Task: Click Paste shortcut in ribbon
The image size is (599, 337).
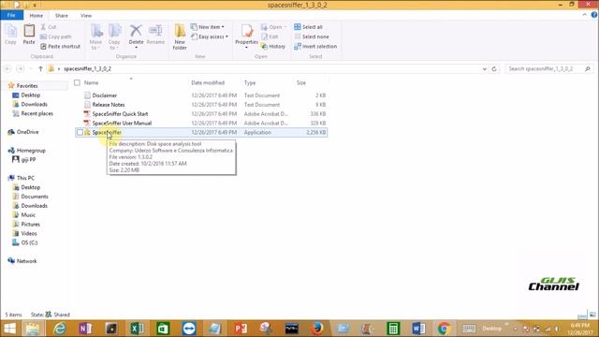Action: point(60,46)
